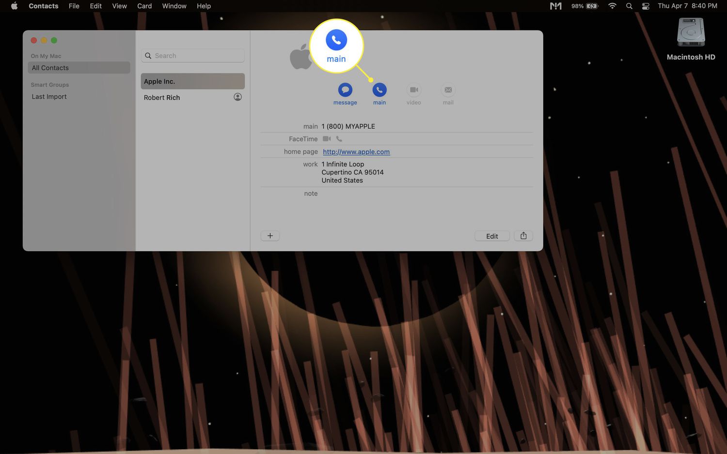Open the File menu
Screen dimensions: 727x454
click(74, 6)
